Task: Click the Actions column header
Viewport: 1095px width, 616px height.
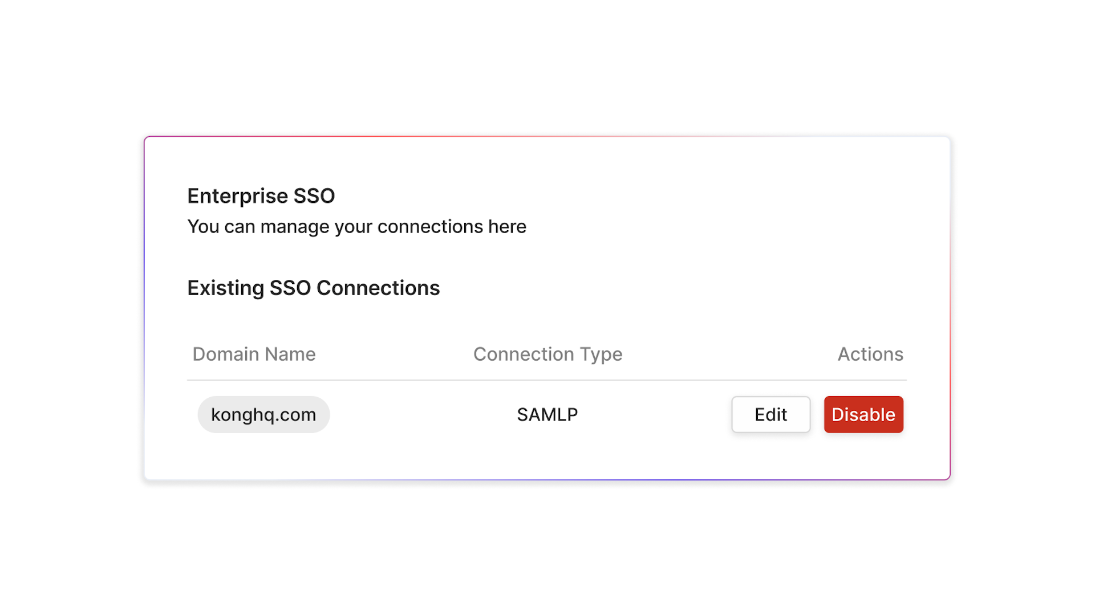Action: [870, 353]
